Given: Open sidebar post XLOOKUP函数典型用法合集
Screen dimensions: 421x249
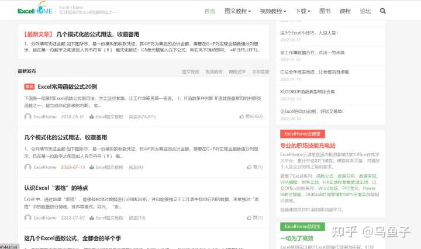Looking at the screenshot, I should (308, 92).
